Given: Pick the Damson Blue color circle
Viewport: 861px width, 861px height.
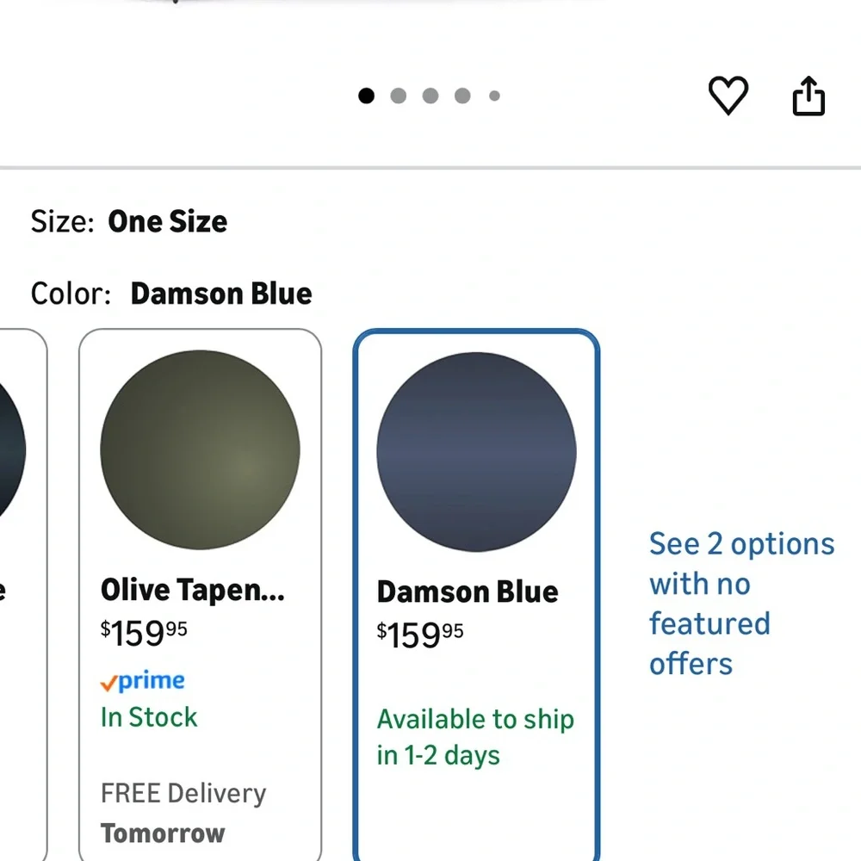Looking at the screenshot, I should pos(476,452).
